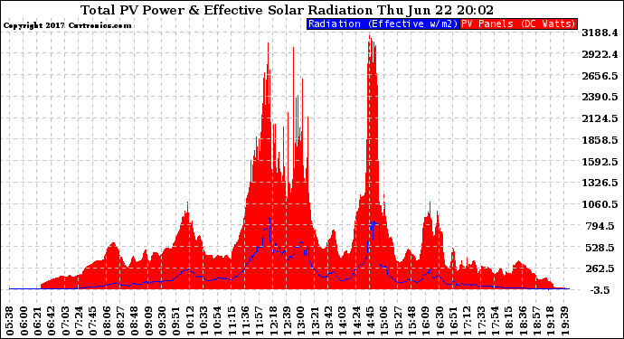
Task: Click the 16:30 time label
Action: [439, 321]
